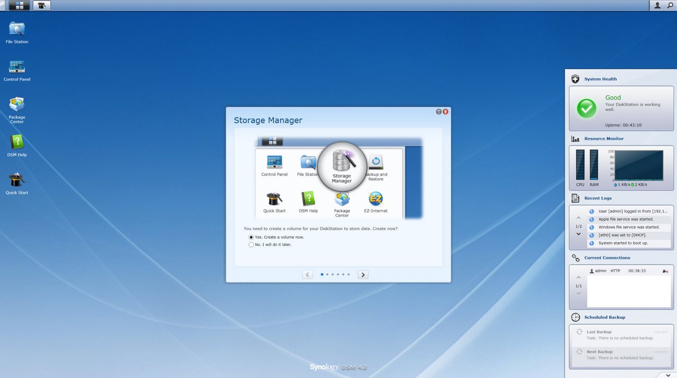Viewport: 677px width, 378px height.
Task: Page up in the Recent Logs widget
Action: (578, 218)
